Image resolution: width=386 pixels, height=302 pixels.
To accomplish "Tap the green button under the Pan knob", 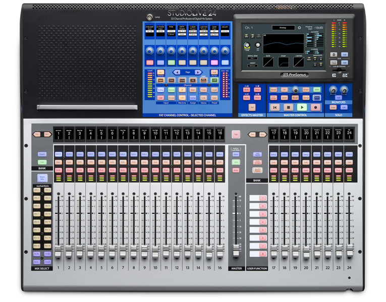I will click(x=171, y=63).
